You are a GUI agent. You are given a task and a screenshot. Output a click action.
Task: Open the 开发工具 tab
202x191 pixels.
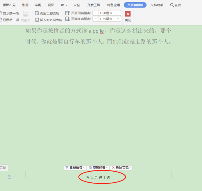tap(94, 5)
